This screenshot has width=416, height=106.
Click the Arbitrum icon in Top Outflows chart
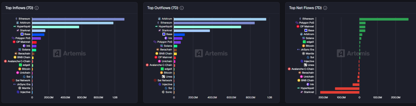pos(159,19)
